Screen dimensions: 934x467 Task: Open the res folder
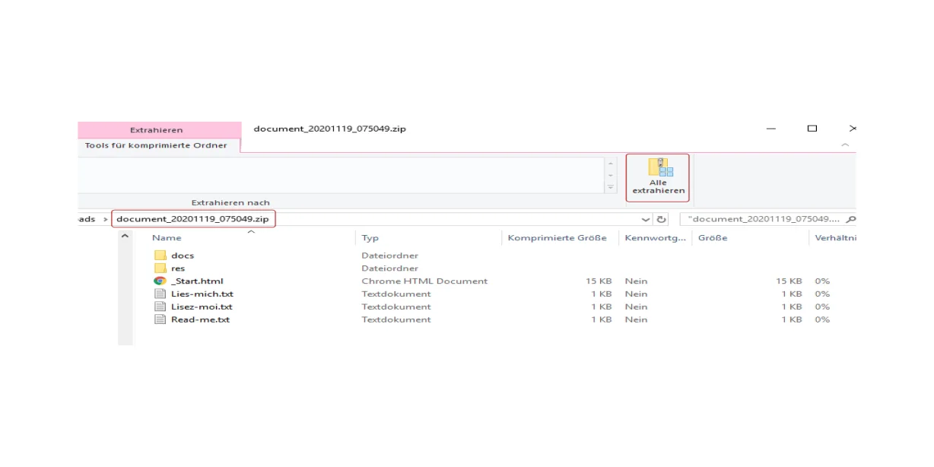[x=179, y=268]
